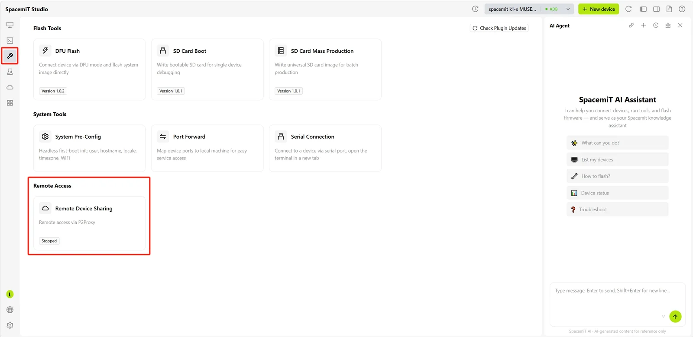
Task: Open the grid apps icon in sidebar
Action: click(x=10, y=103)
